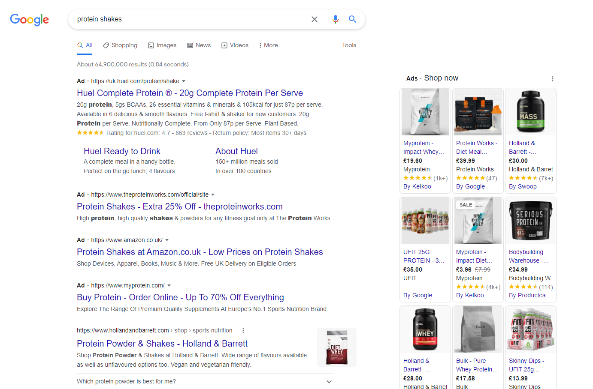593x389 pixels.
Task: Open the Huel Ready to Drink link
Action: (x=122, y=151)
